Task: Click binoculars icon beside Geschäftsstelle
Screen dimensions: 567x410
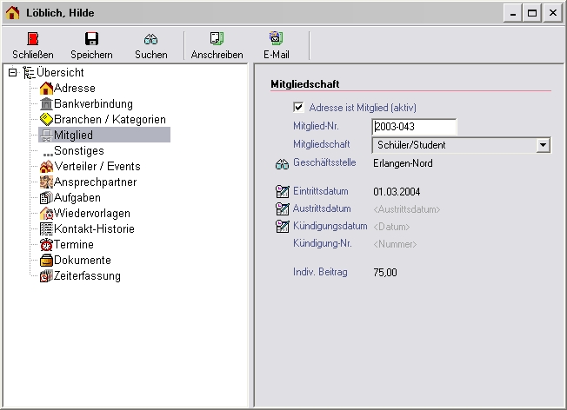Action: (x=282, y=163)
